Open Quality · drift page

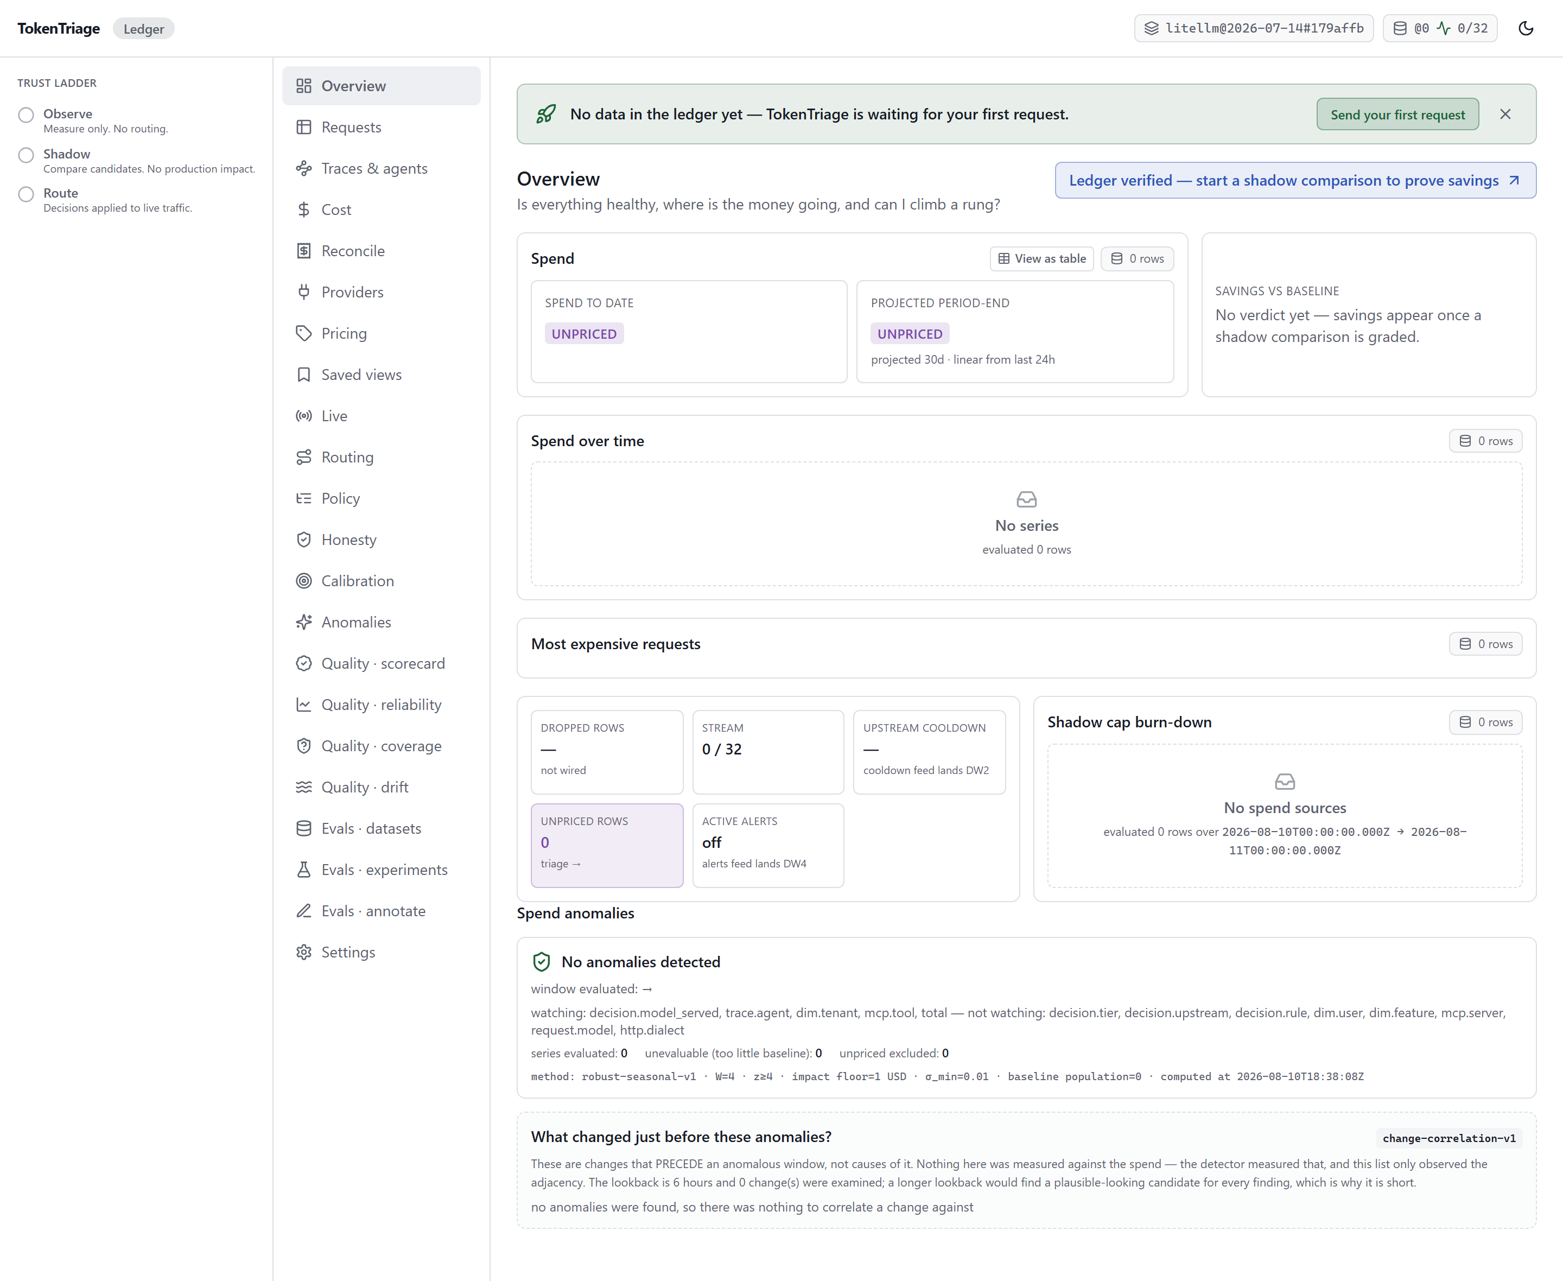pyautogui.click(x=382, y=788)
